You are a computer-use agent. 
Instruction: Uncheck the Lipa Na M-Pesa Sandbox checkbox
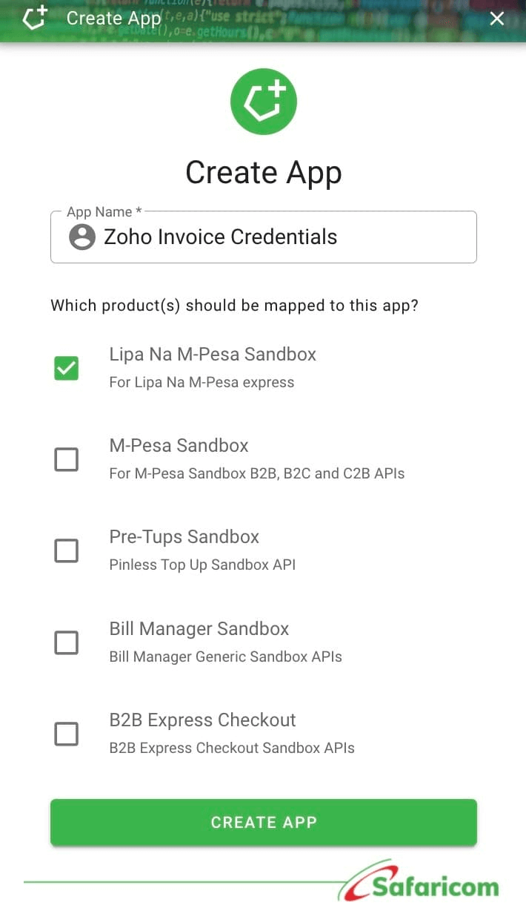tap(67, 368)
